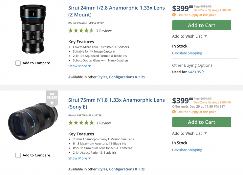Screen dimensions: 243x175
Task: Add Sirui 75mm f/1.8 lens to cart
Action: click(201, 122)
